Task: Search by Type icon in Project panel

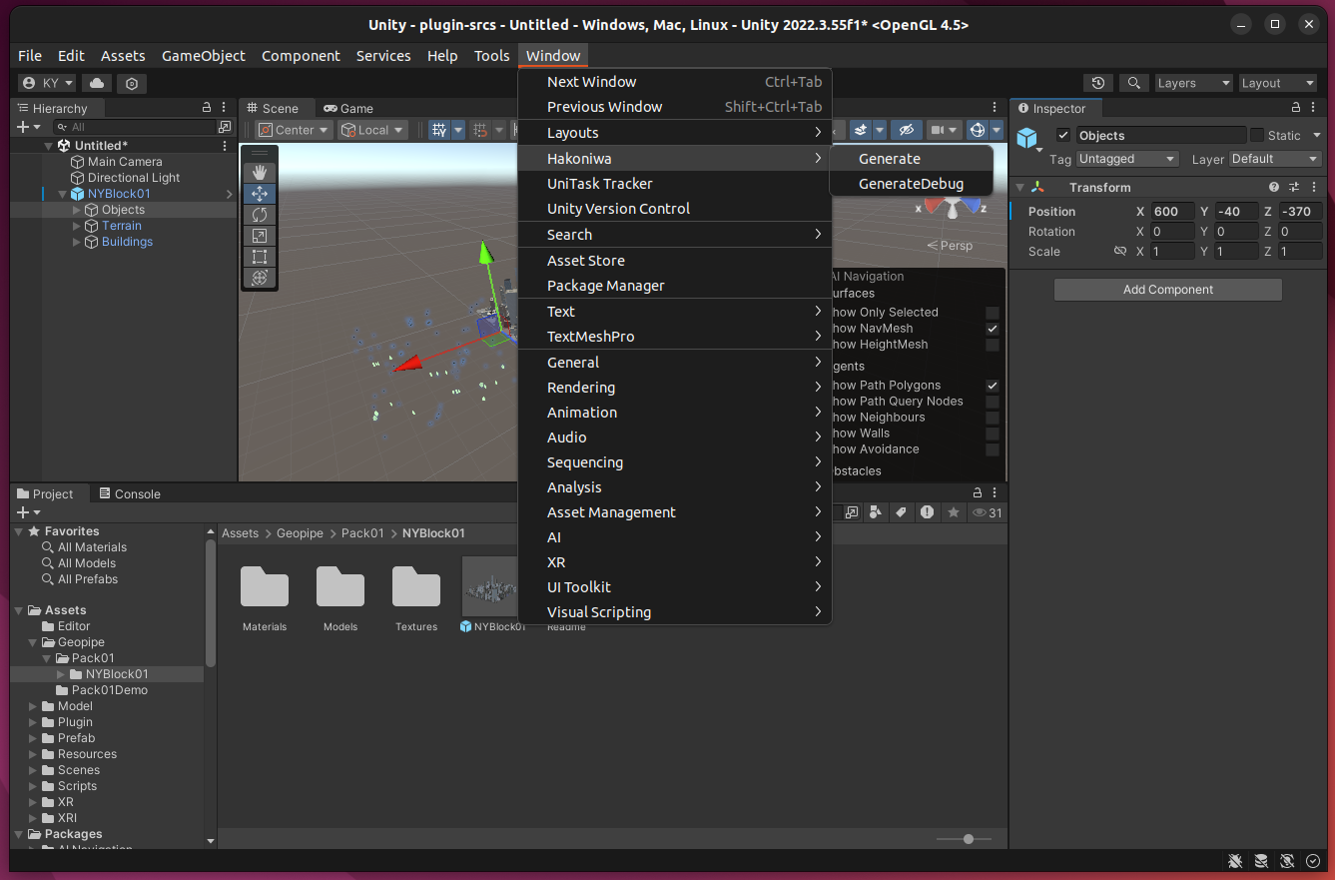Action: [x=875, y=512]
